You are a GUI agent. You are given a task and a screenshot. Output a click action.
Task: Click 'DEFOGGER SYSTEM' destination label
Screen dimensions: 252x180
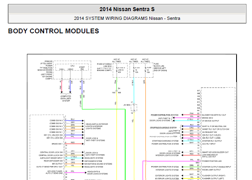click(x=93, y=161)
